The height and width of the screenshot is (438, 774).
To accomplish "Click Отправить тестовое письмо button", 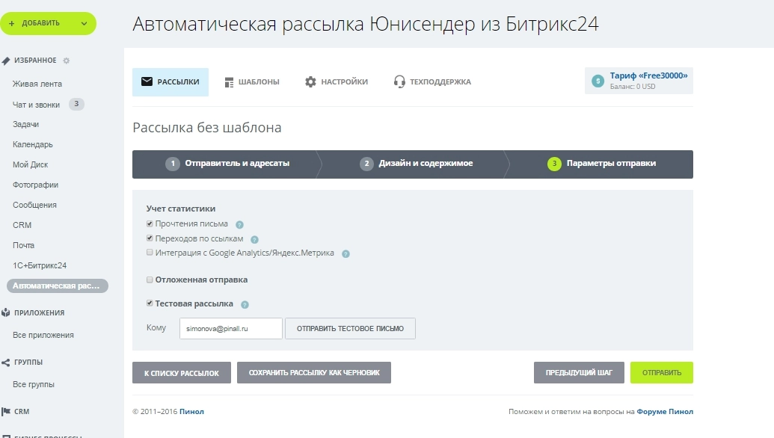I will click(350, 328).
